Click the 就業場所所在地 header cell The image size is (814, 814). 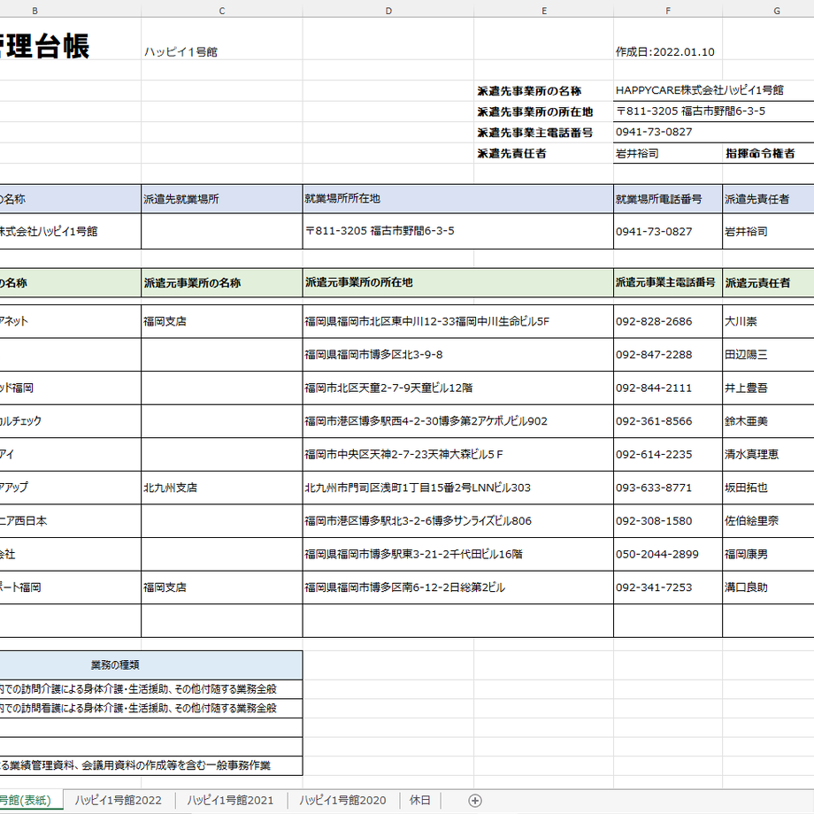pos(458,199)
